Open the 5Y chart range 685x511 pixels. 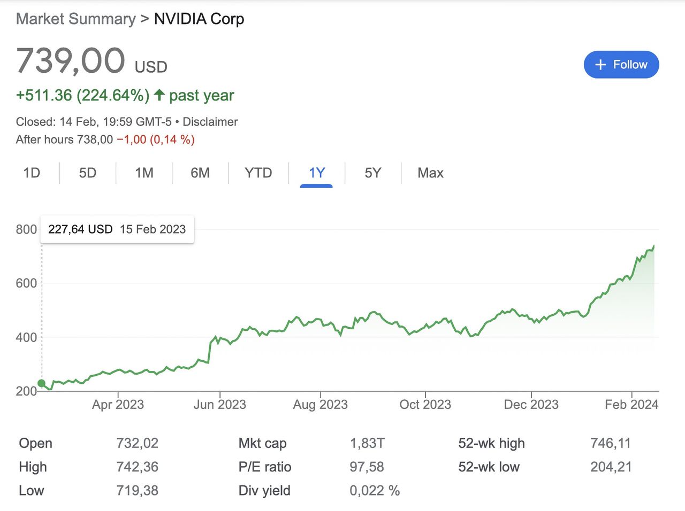(x=373, y=173)
